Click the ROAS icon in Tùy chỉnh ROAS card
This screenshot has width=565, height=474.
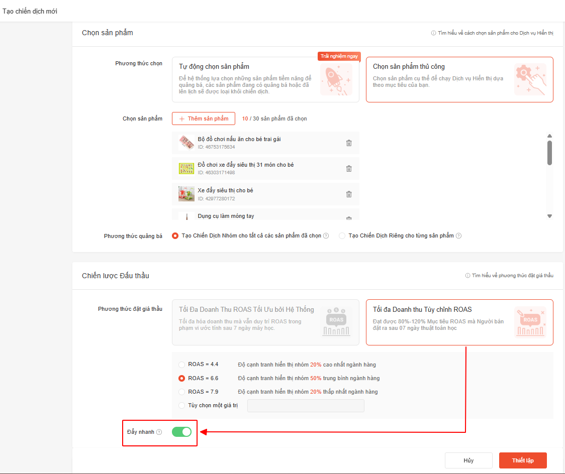pyautogui.click(x=530, y=322)
